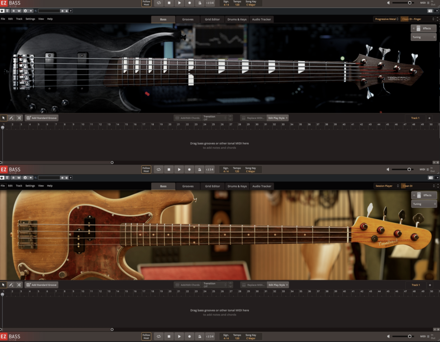The image size is (440, 342).
Task: Toggle Follow Host mode
Action: [146, 3]
